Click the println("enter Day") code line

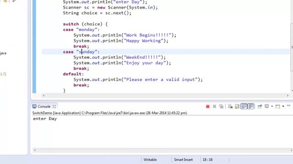click(105, 2)
